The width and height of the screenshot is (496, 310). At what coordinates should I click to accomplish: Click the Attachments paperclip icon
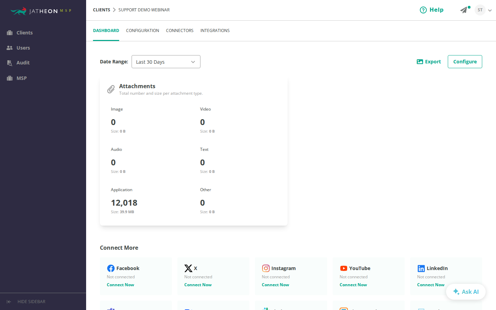[111, 89]
